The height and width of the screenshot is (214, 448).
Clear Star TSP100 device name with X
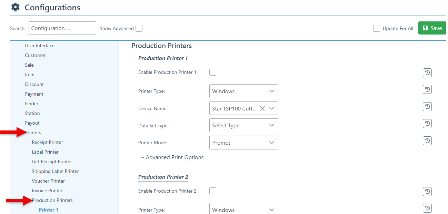point(262,108)
